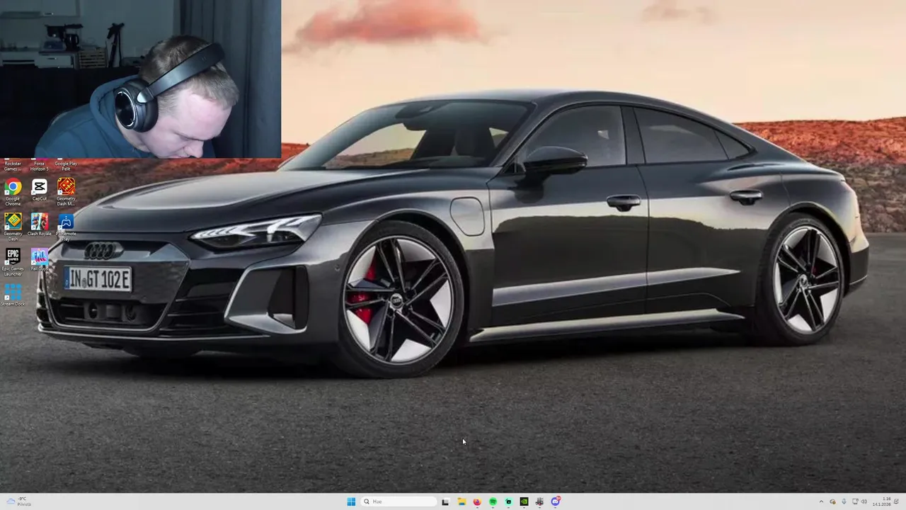
Task: Open the headset warning tray icon
Action: [x=832, y=501]
